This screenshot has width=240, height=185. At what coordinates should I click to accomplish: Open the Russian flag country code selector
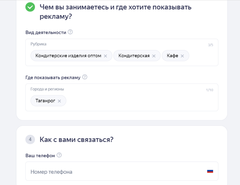[210, 171]
